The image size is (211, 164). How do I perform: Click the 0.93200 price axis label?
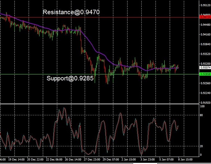click(x=205, y=64)
